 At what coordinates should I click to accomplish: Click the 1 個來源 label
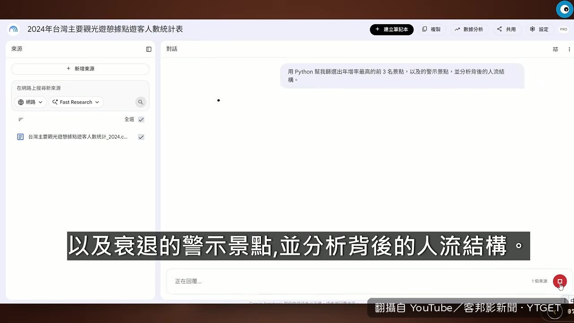pos(539,281)
